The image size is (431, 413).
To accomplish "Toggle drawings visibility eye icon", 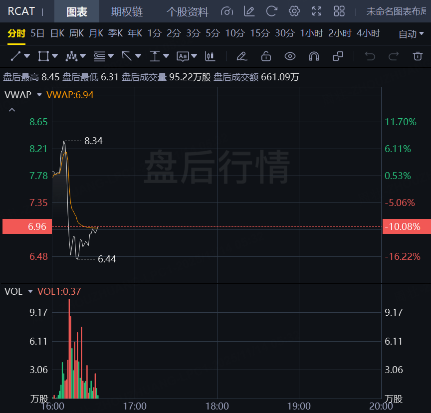I will 290,56.
